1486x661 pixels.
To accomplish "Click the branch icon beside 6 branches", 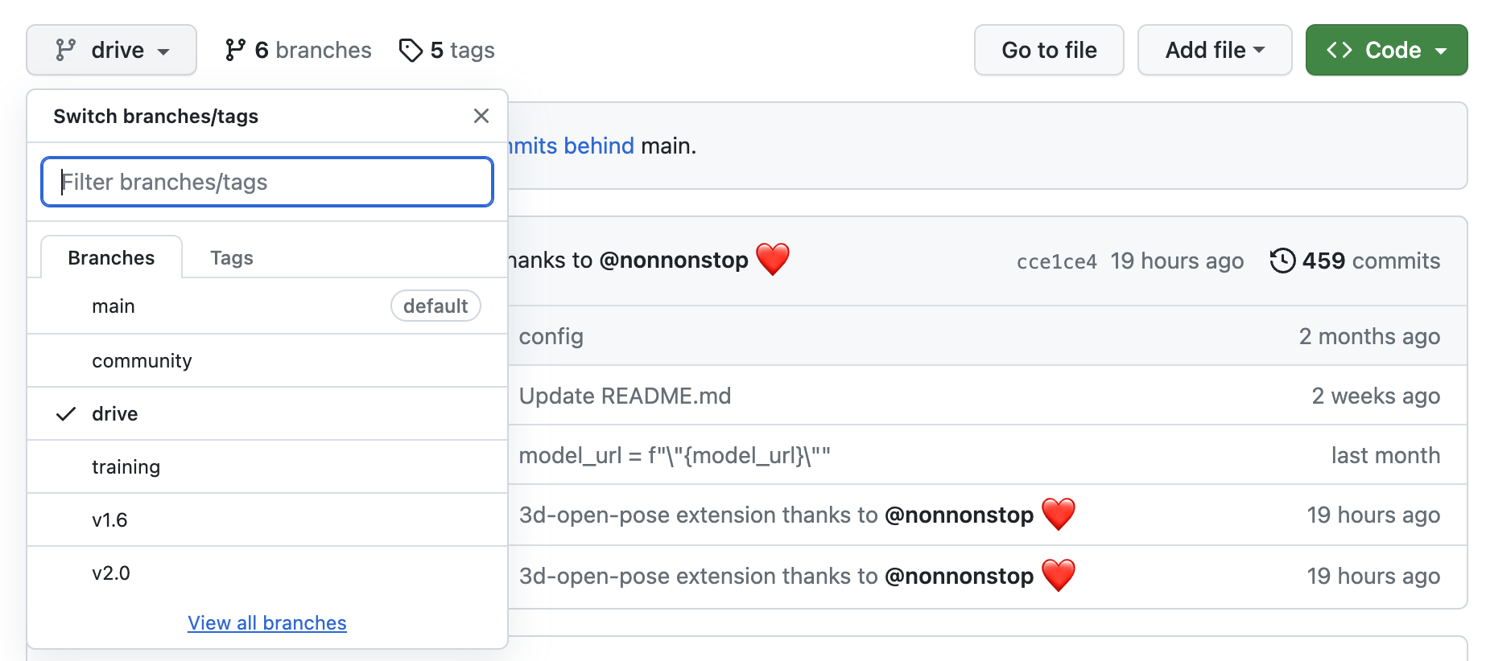I will point(235,50).
